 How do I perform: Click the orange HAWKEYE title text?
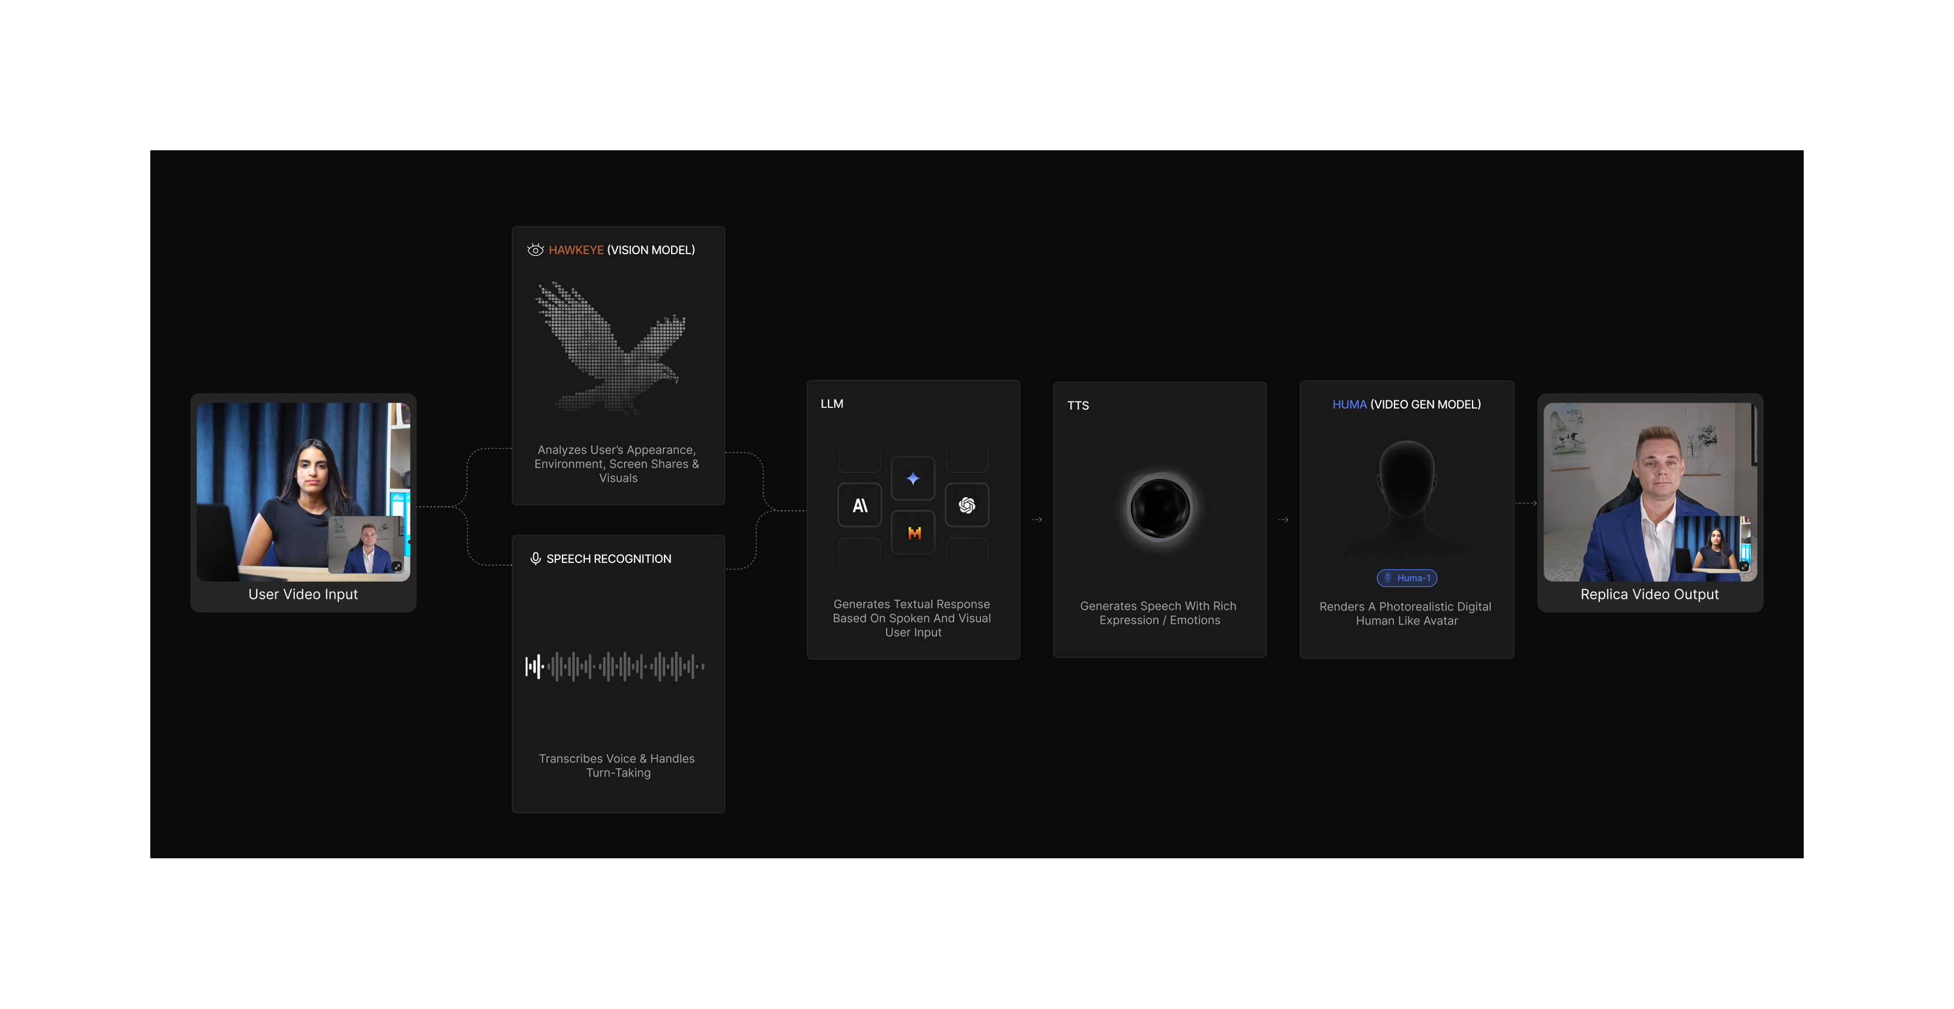point(576,250)
